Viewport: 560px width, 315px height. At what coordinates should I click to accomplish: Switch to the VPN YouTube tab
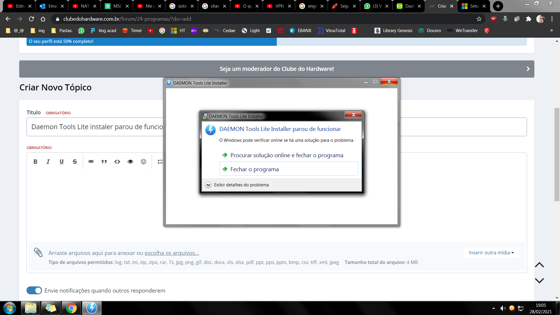click(x=279, y=6)
